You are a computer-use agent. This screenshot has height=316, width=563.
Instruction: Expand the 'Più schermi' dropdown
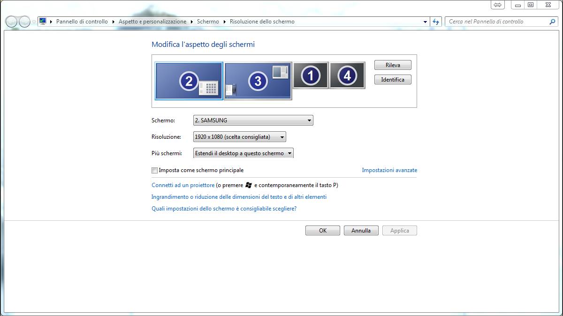[x=243, y=153]
